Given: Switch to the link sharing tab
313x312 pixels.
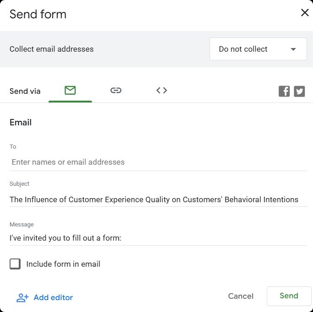Looking at the screenshot, I should [x=116, y=91].
